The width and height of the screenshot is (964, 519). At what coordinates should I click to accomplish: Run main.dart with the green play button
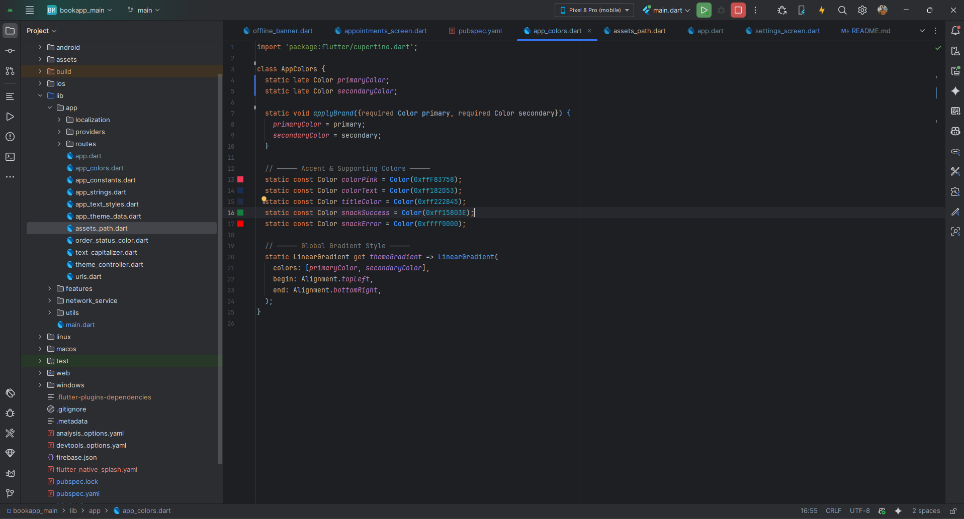(x=704, y=10)
